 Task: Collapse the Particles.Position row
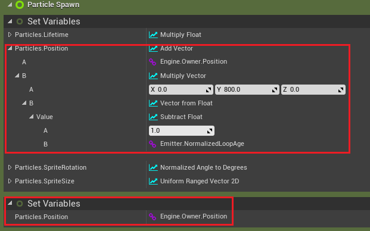[x=10, y=48]
